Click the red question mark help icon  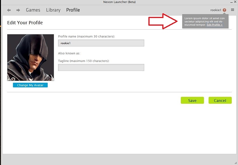[224, 10]
